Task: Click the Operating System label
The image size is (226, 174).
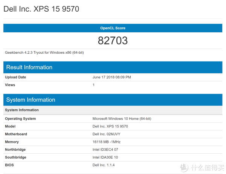Action: (20, 119)
